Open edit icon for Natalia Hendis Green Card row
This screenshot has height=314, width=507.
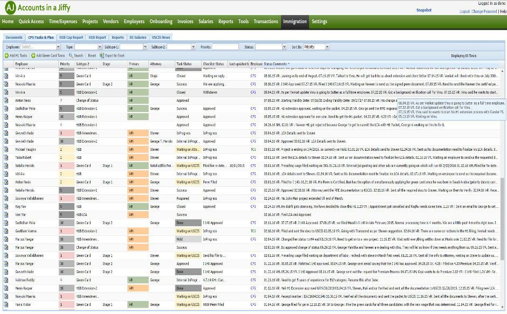tap(6, 166)
